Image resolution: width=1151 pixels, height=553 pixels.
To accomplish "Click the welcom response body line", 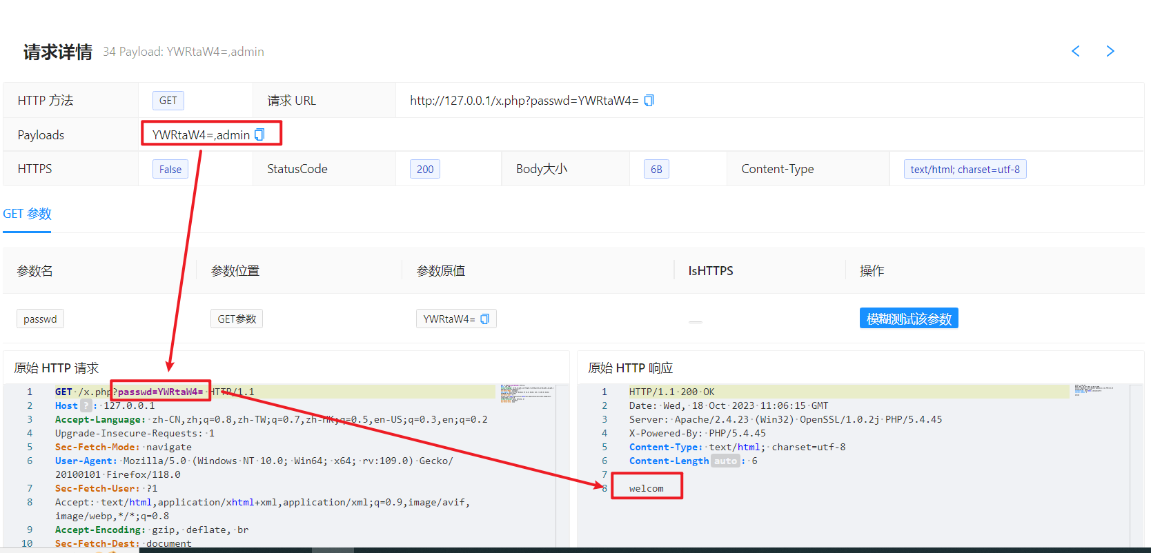I will (x=647, y=488).
